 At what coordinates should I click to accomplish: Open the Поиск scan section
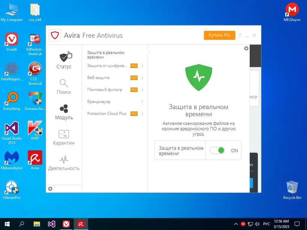pyautogui.click(x=64, y=87)
